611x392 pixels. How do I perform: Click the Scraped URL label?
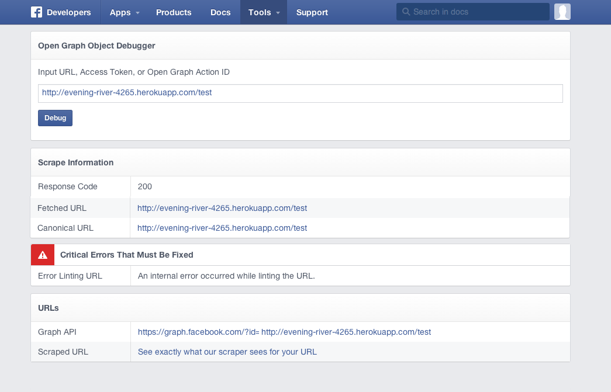[63, 352]
